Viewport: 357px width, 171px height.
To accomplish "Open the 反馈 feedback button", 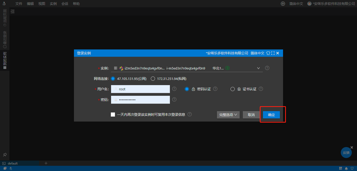I will pos(346,153).
